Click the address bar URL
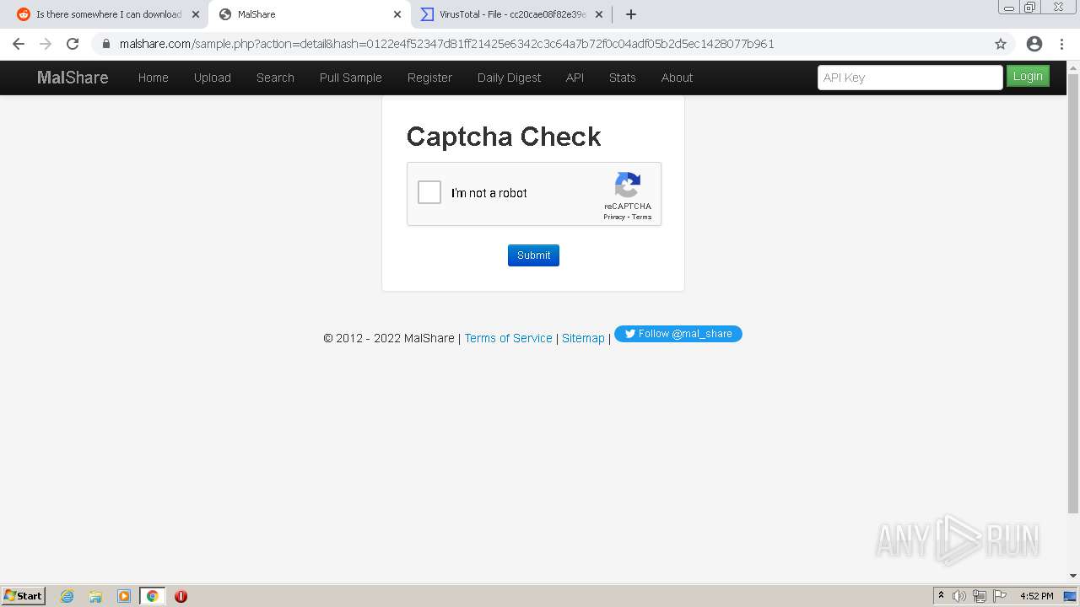Viewport: 1080px width, 607px height. 447,44
